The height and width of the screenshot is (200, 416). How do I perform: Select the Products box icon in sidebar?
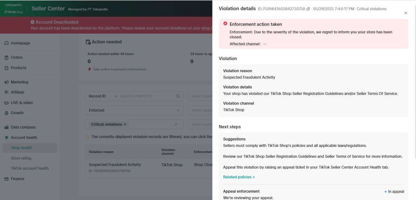(x=7, y=68)
